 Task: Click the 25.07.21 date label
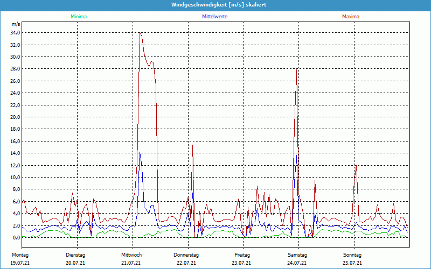click(352, 263)
